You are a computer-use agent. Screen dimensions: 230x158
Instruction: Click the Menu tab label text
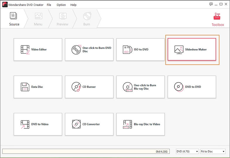[x=38, y=24]
